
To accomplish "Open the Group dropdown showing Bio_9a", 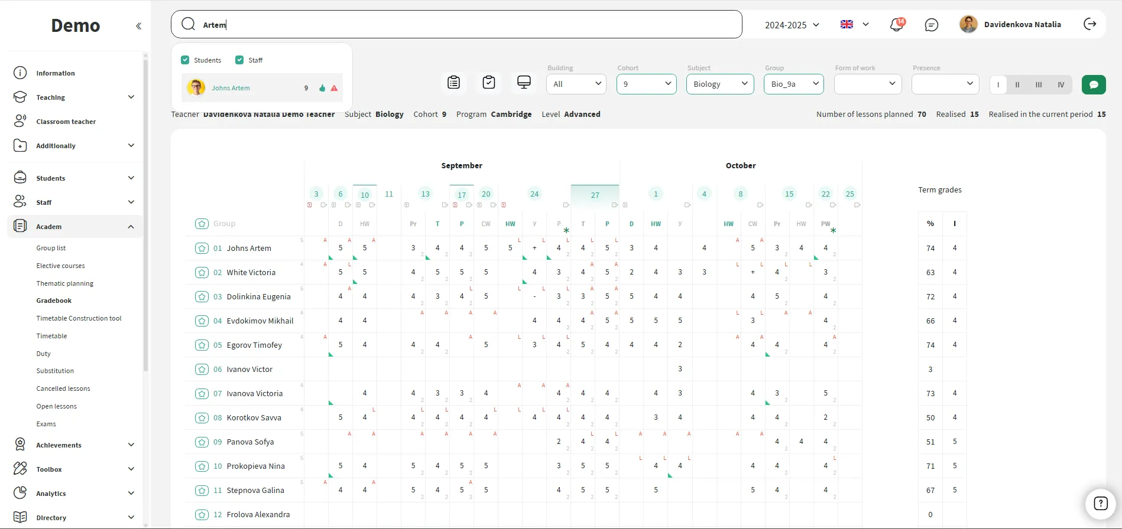I will (793, 84).
